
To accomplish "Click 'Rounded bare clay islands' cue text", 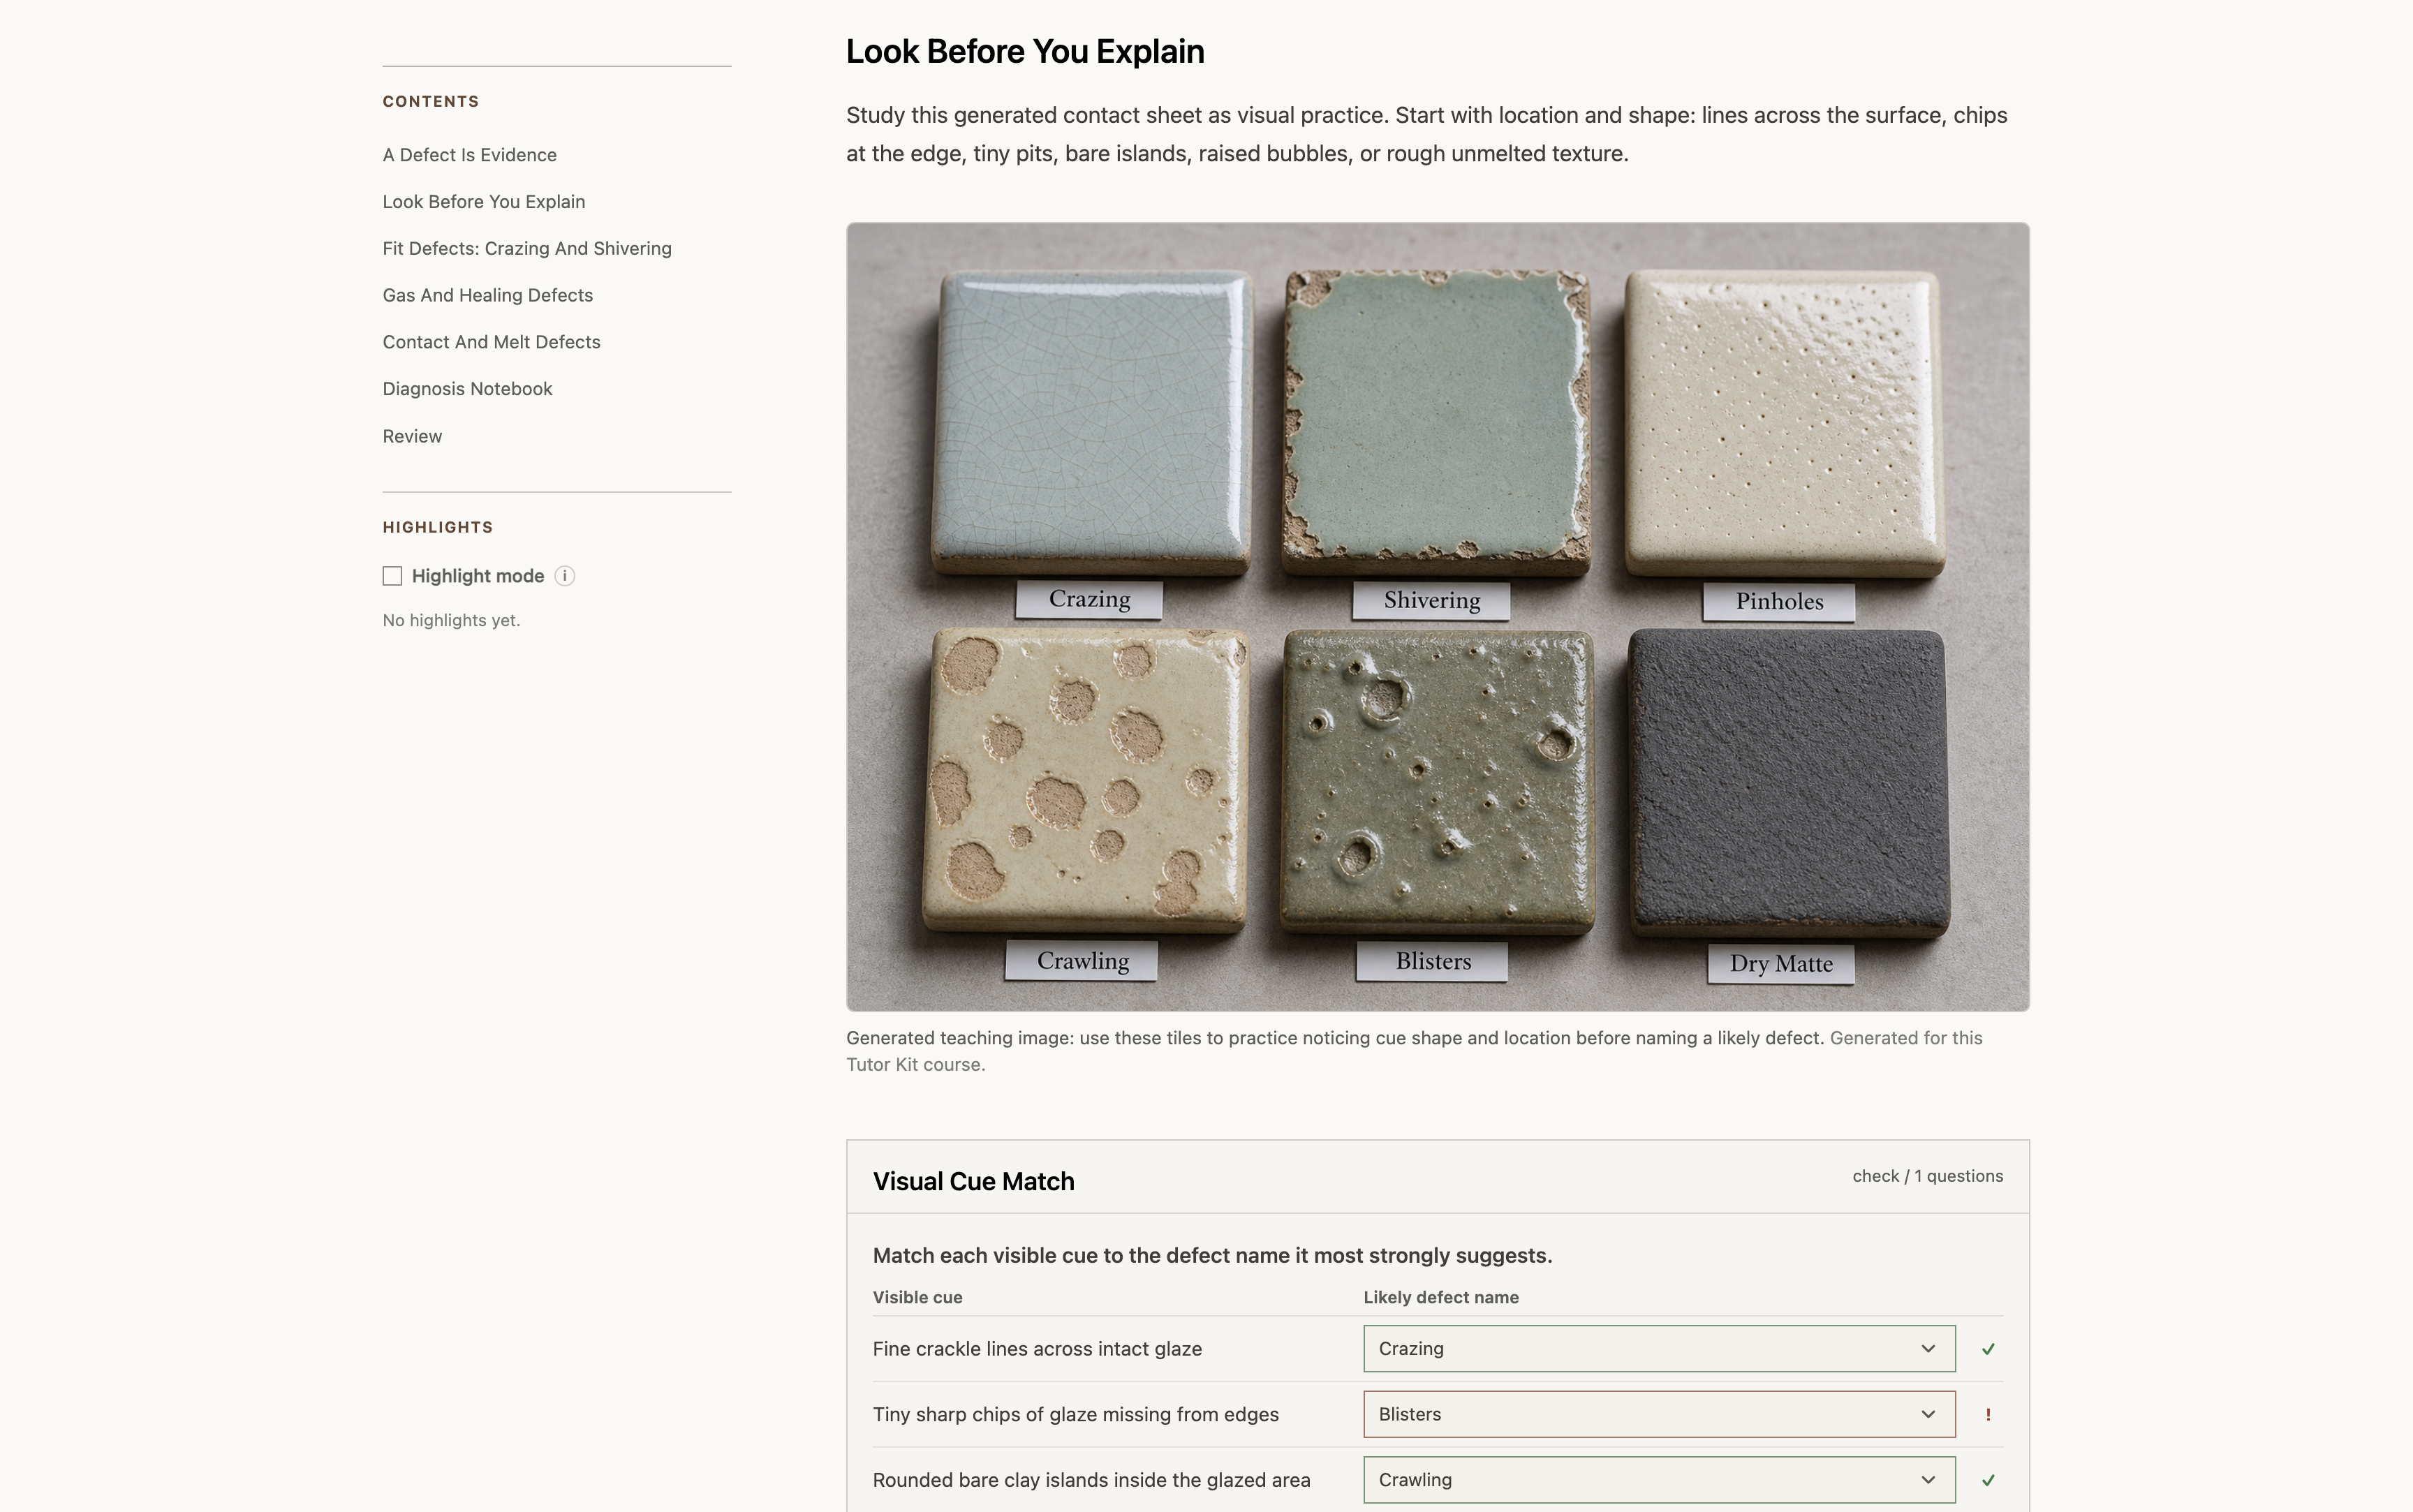I will point(1091,1480).
